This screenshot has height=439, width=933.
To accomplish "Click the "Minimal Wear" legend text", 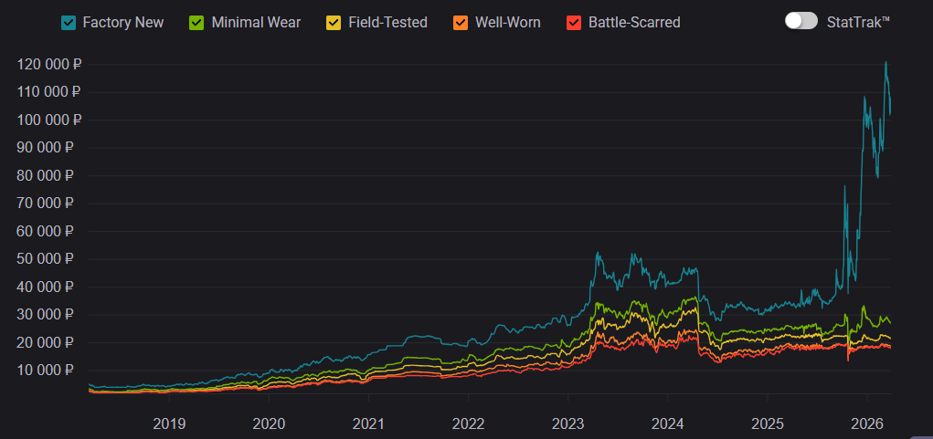I will coord(256,22).
